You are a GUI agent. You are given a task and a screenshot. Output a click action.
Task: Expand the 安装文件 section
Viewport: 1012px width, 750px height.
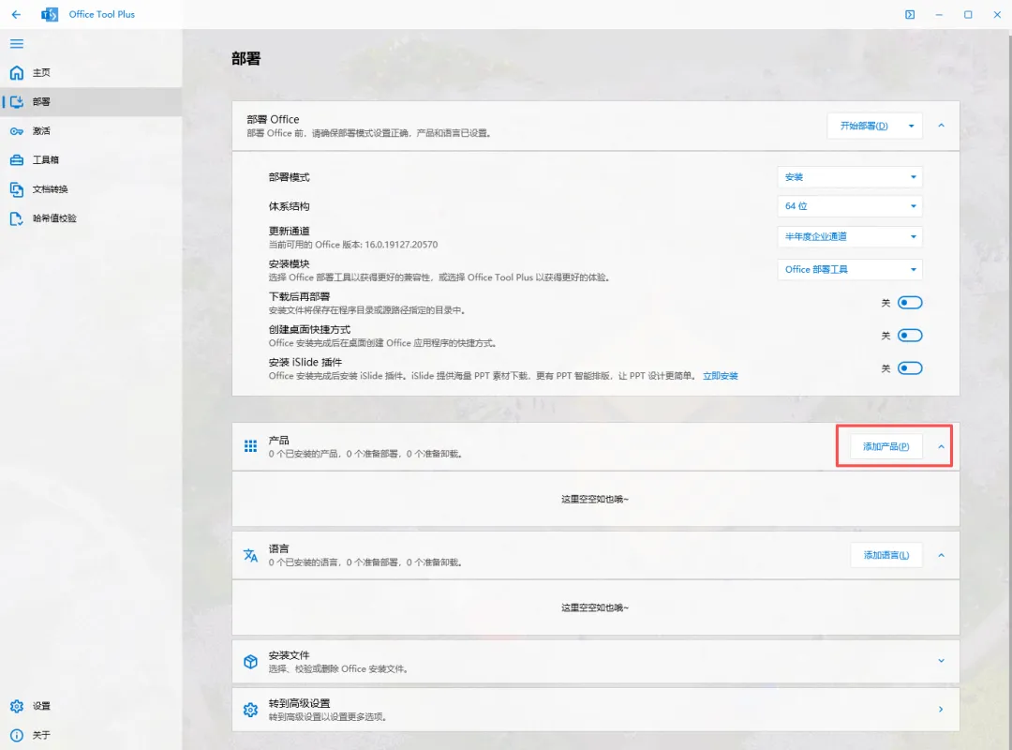pyautogui.click(x=941, y=661)
